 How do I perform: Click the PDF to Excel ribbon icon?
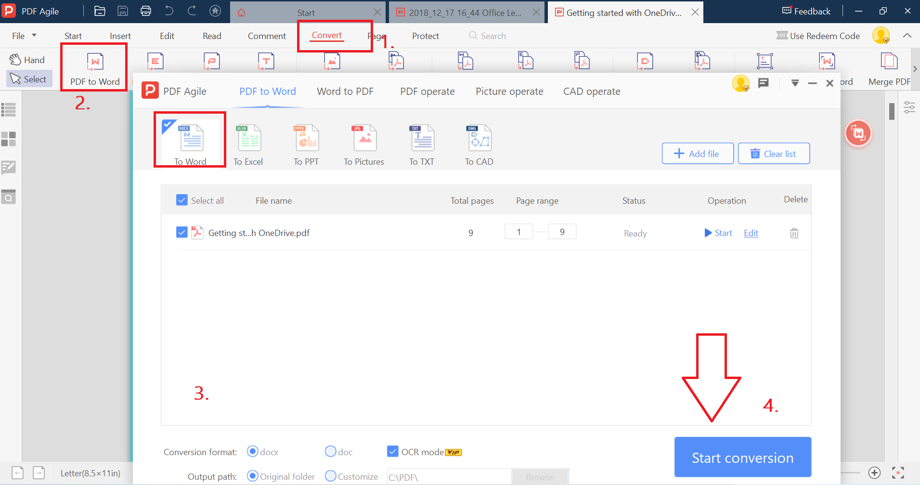coord(155,62)
